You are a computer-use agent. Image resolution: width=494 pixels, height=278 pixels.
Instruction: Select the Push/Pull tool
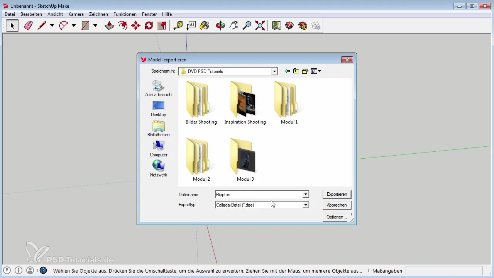(110, 26)
